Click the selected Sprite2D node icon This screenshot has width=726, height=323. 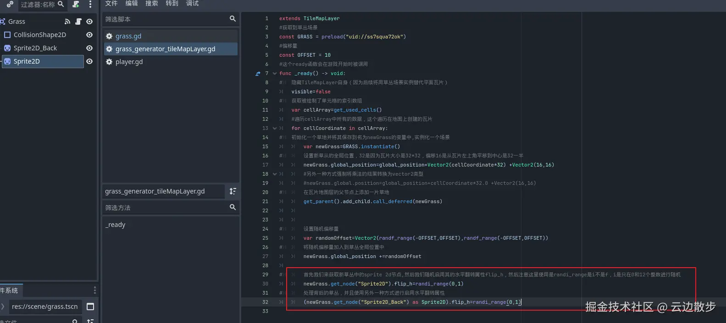[7, 61]
